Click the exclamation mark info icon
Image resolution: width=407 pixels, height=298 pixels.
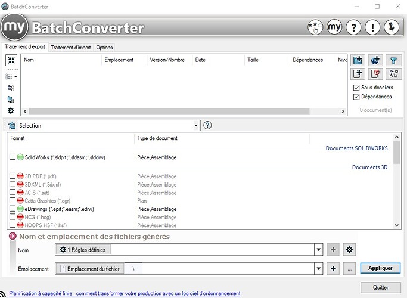372,27
